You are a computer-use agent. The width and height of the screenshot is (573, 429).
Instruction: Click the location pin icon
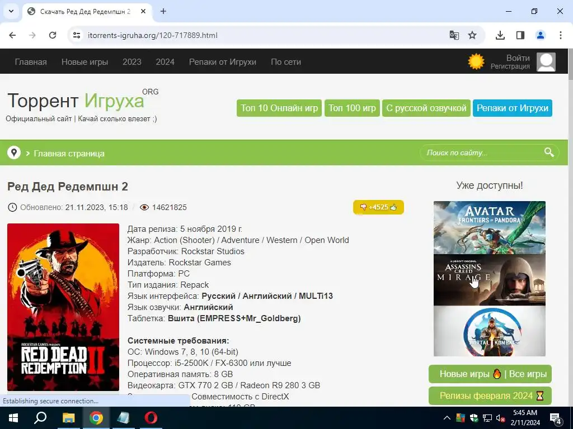pyautogui.click(x=14, y=152)
